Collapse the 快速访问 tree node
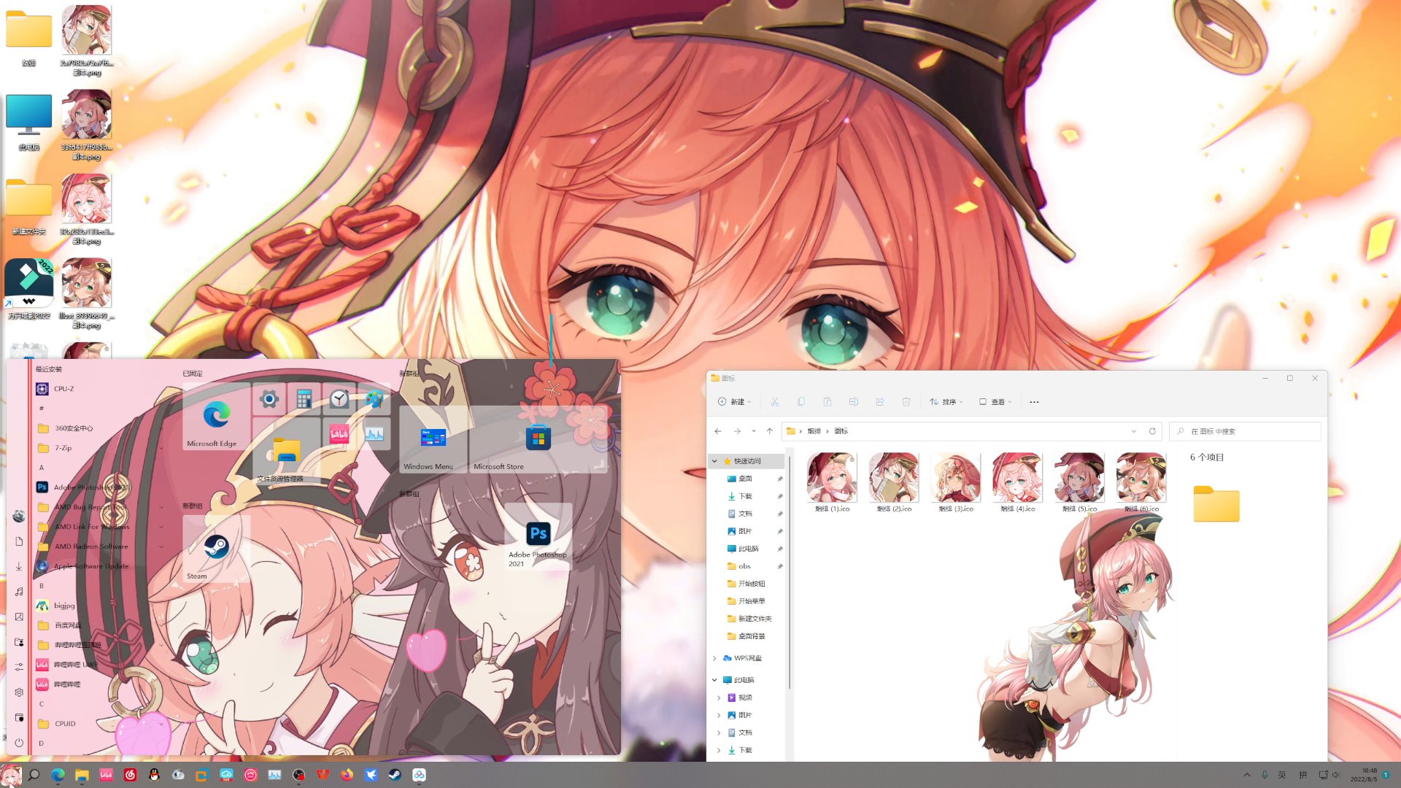Viewport: 1401px width, 788px height. (714, 461)
